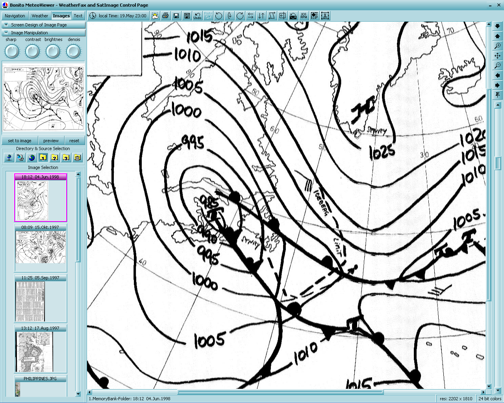Image resolution: width=504 pixels, height=403 pixels.
Task: Click the pushpin icon on right toolbar
Action: [x=498, y=95]
